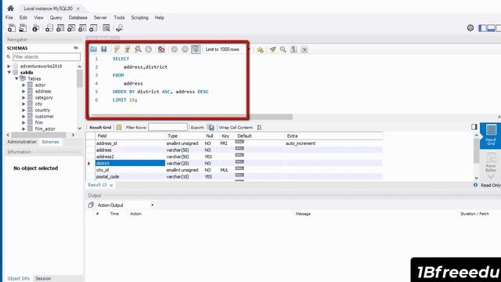The width and height of the screenshot is (501, 282).
Task: Expand the customer table node
Action: pos(23,117)
